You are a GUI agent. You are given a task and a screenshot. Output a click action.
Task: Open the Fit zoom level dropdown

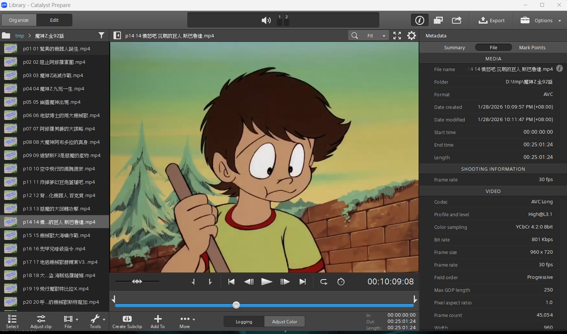pos(376,36)
